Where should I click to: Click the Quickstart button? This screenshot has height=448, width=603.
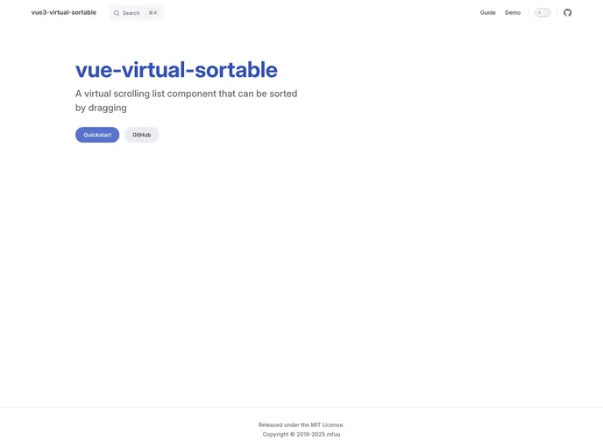(97, 135)
